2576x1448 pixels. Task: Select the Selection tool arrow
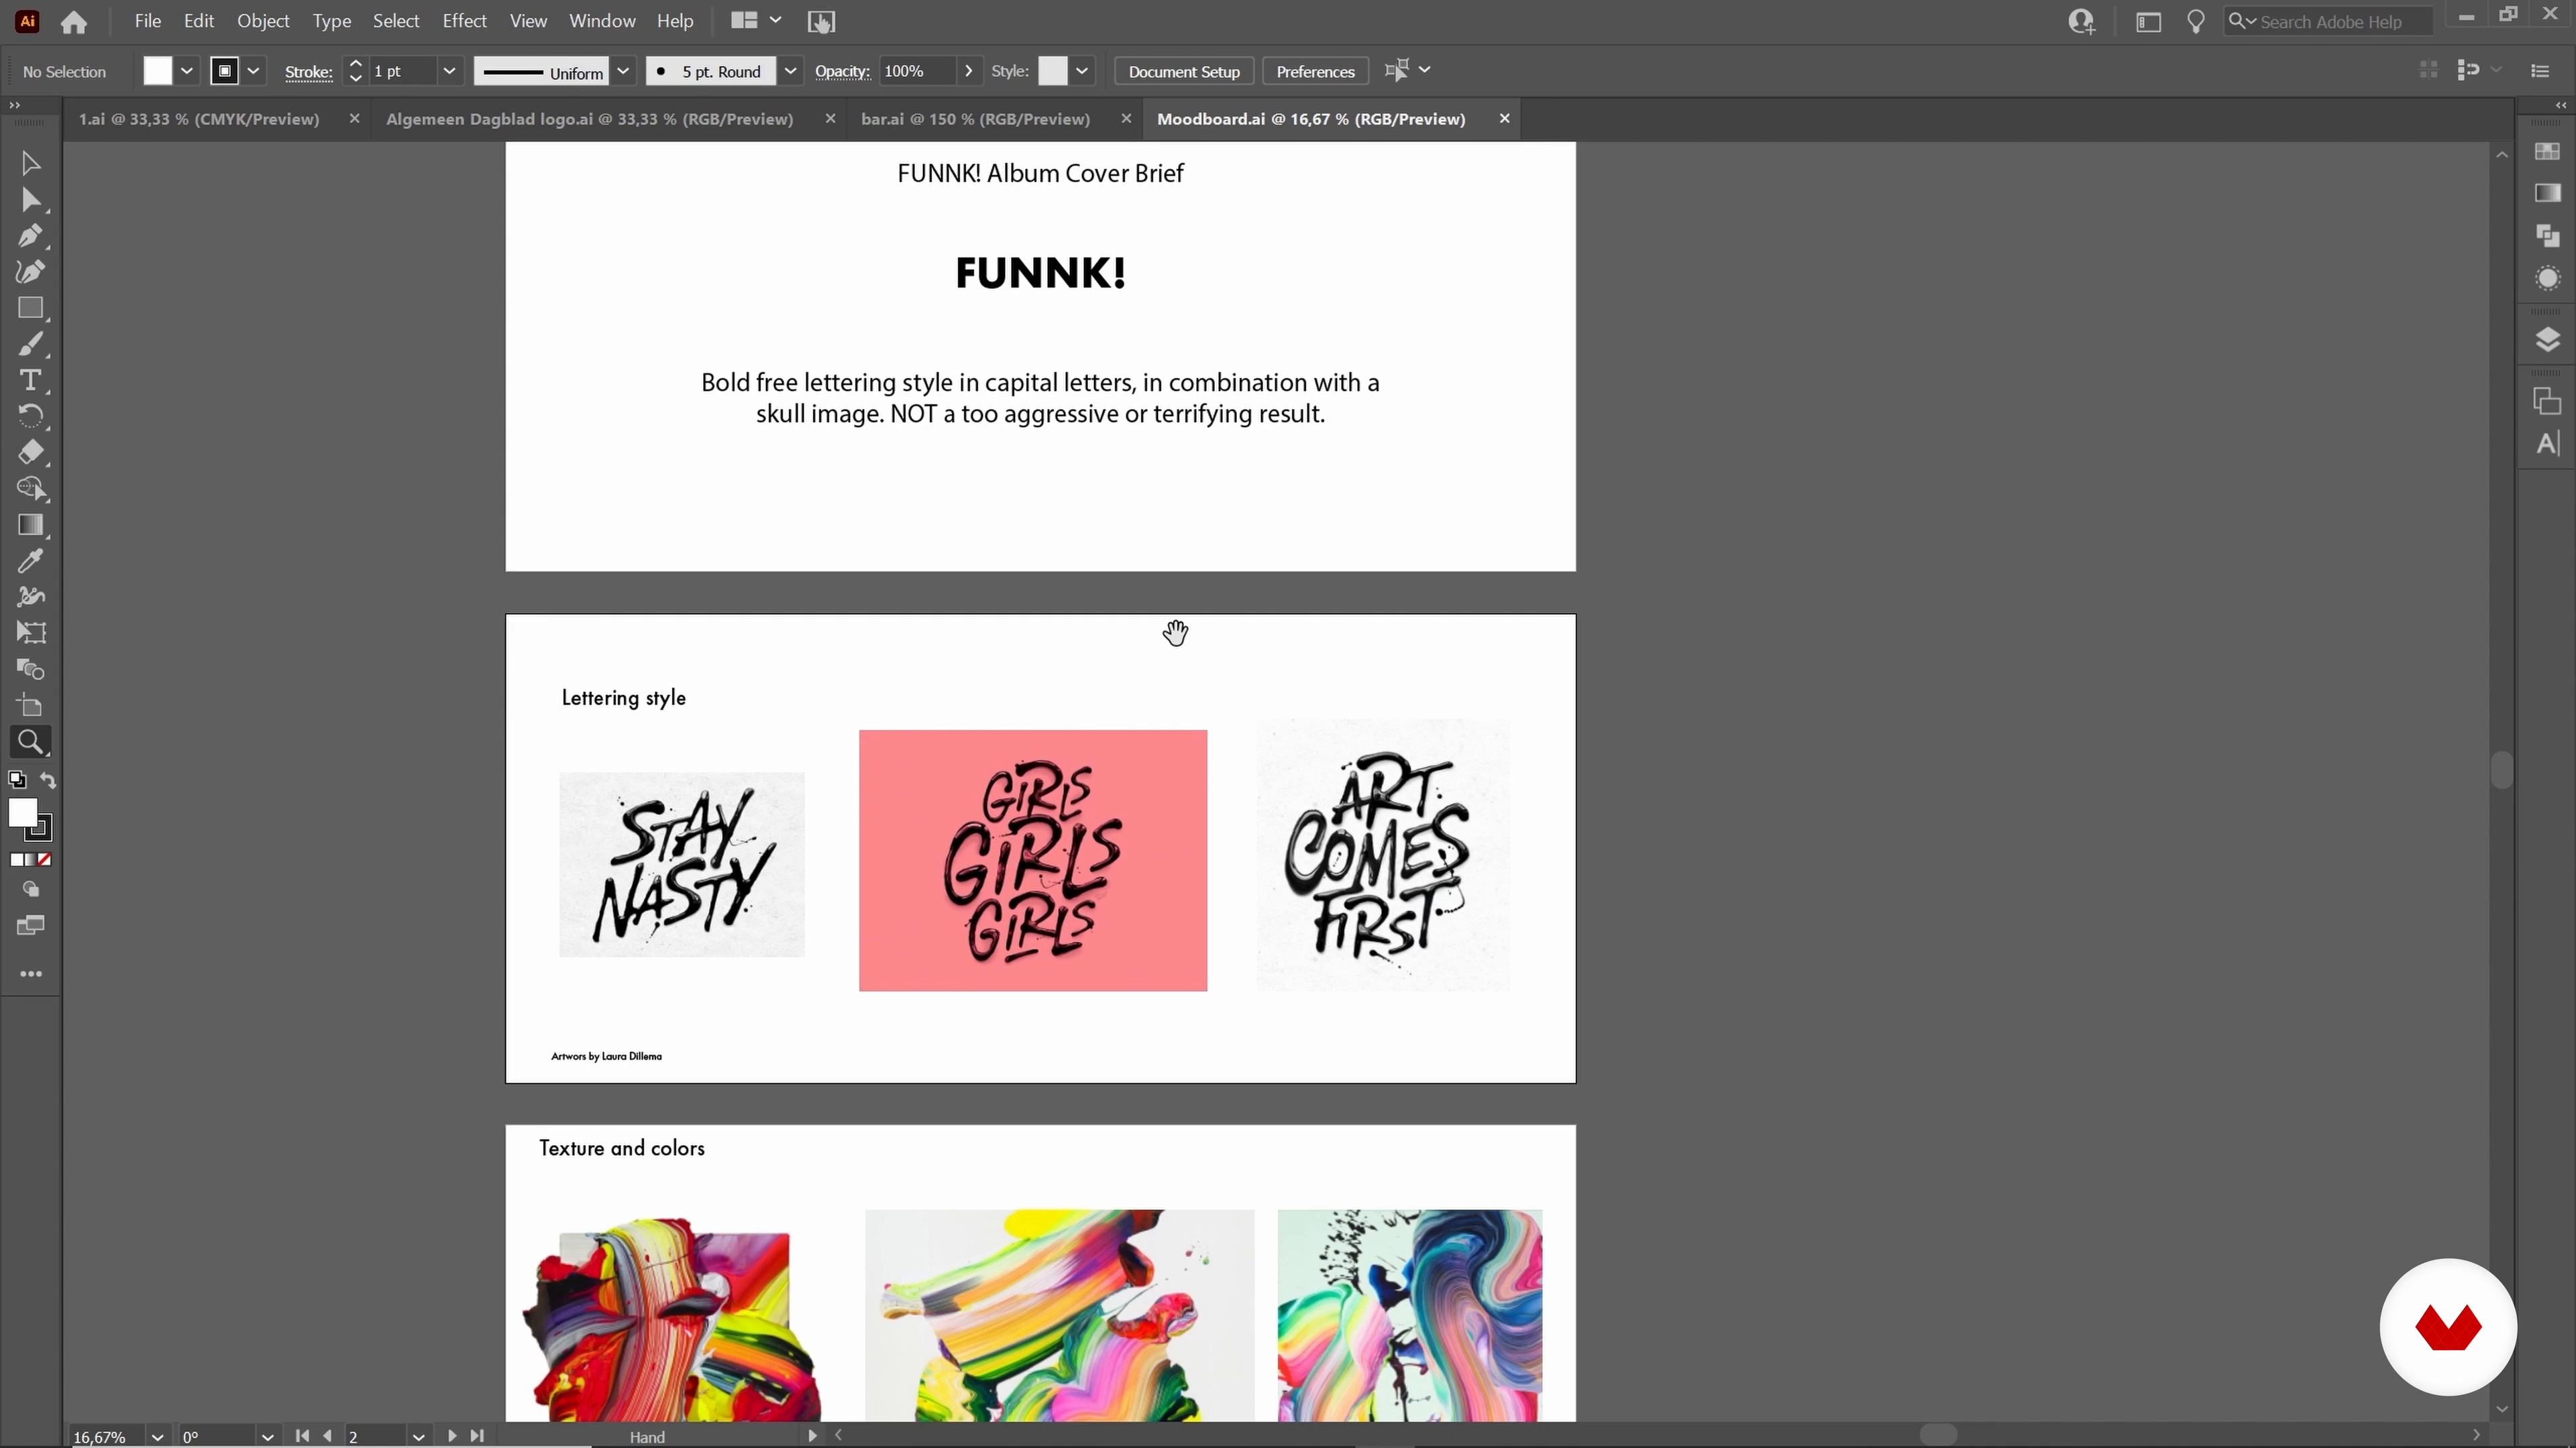coord(30,163)
